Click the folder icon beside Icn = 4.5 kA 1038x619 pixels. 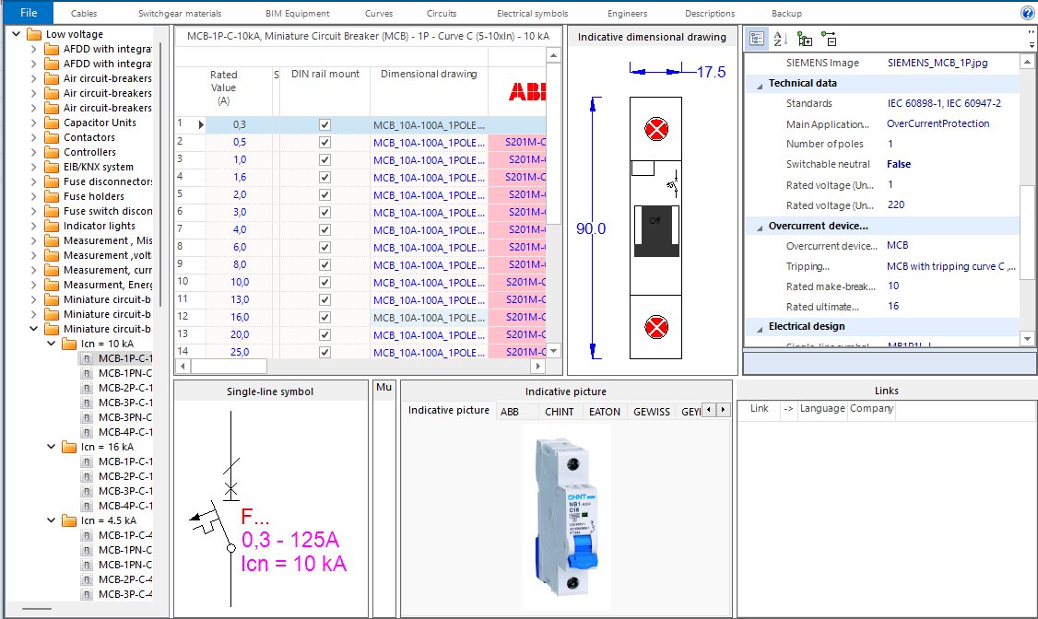tap(68, 520)
